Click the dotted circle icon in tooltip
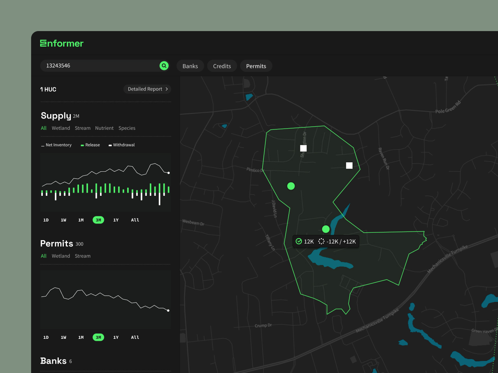The image size is (498, 373). 321,241
